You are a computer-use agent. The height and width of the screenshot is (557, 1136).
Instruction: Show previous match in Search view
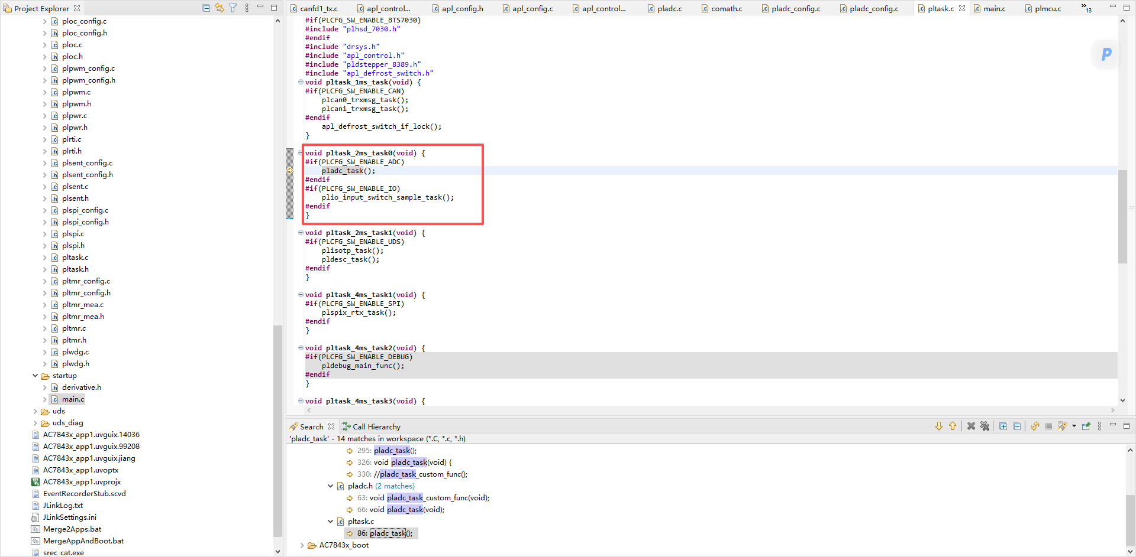pos(953,426)
